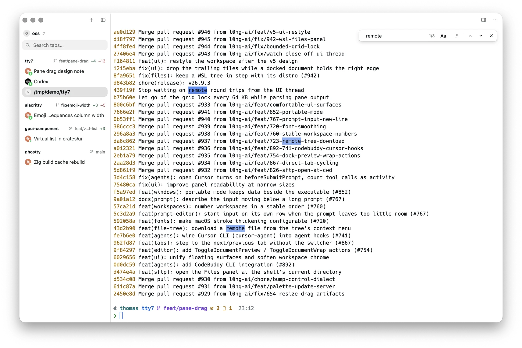The height and width of the screenshot is (348, 522).
Task: Click the main branch label for ghostty
Action: pyautogui.click(x=100, y=152)
